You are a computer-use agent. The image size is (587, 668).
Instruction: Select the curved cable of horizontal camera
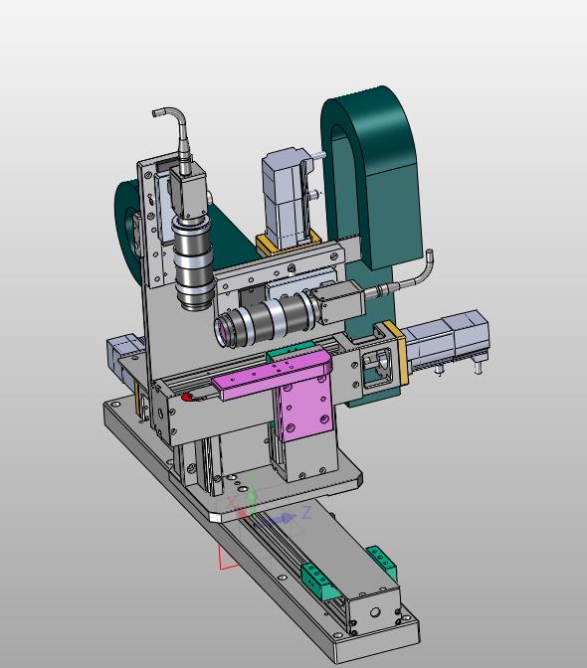403,277
